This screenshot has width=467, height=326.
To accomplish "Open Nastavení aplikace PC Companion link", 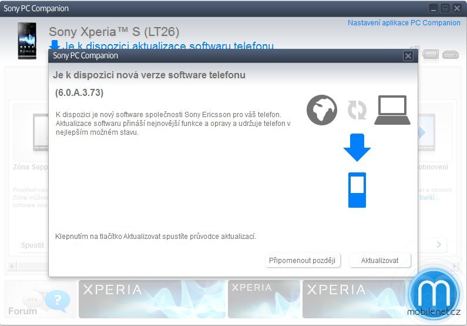I will (404, 23).
